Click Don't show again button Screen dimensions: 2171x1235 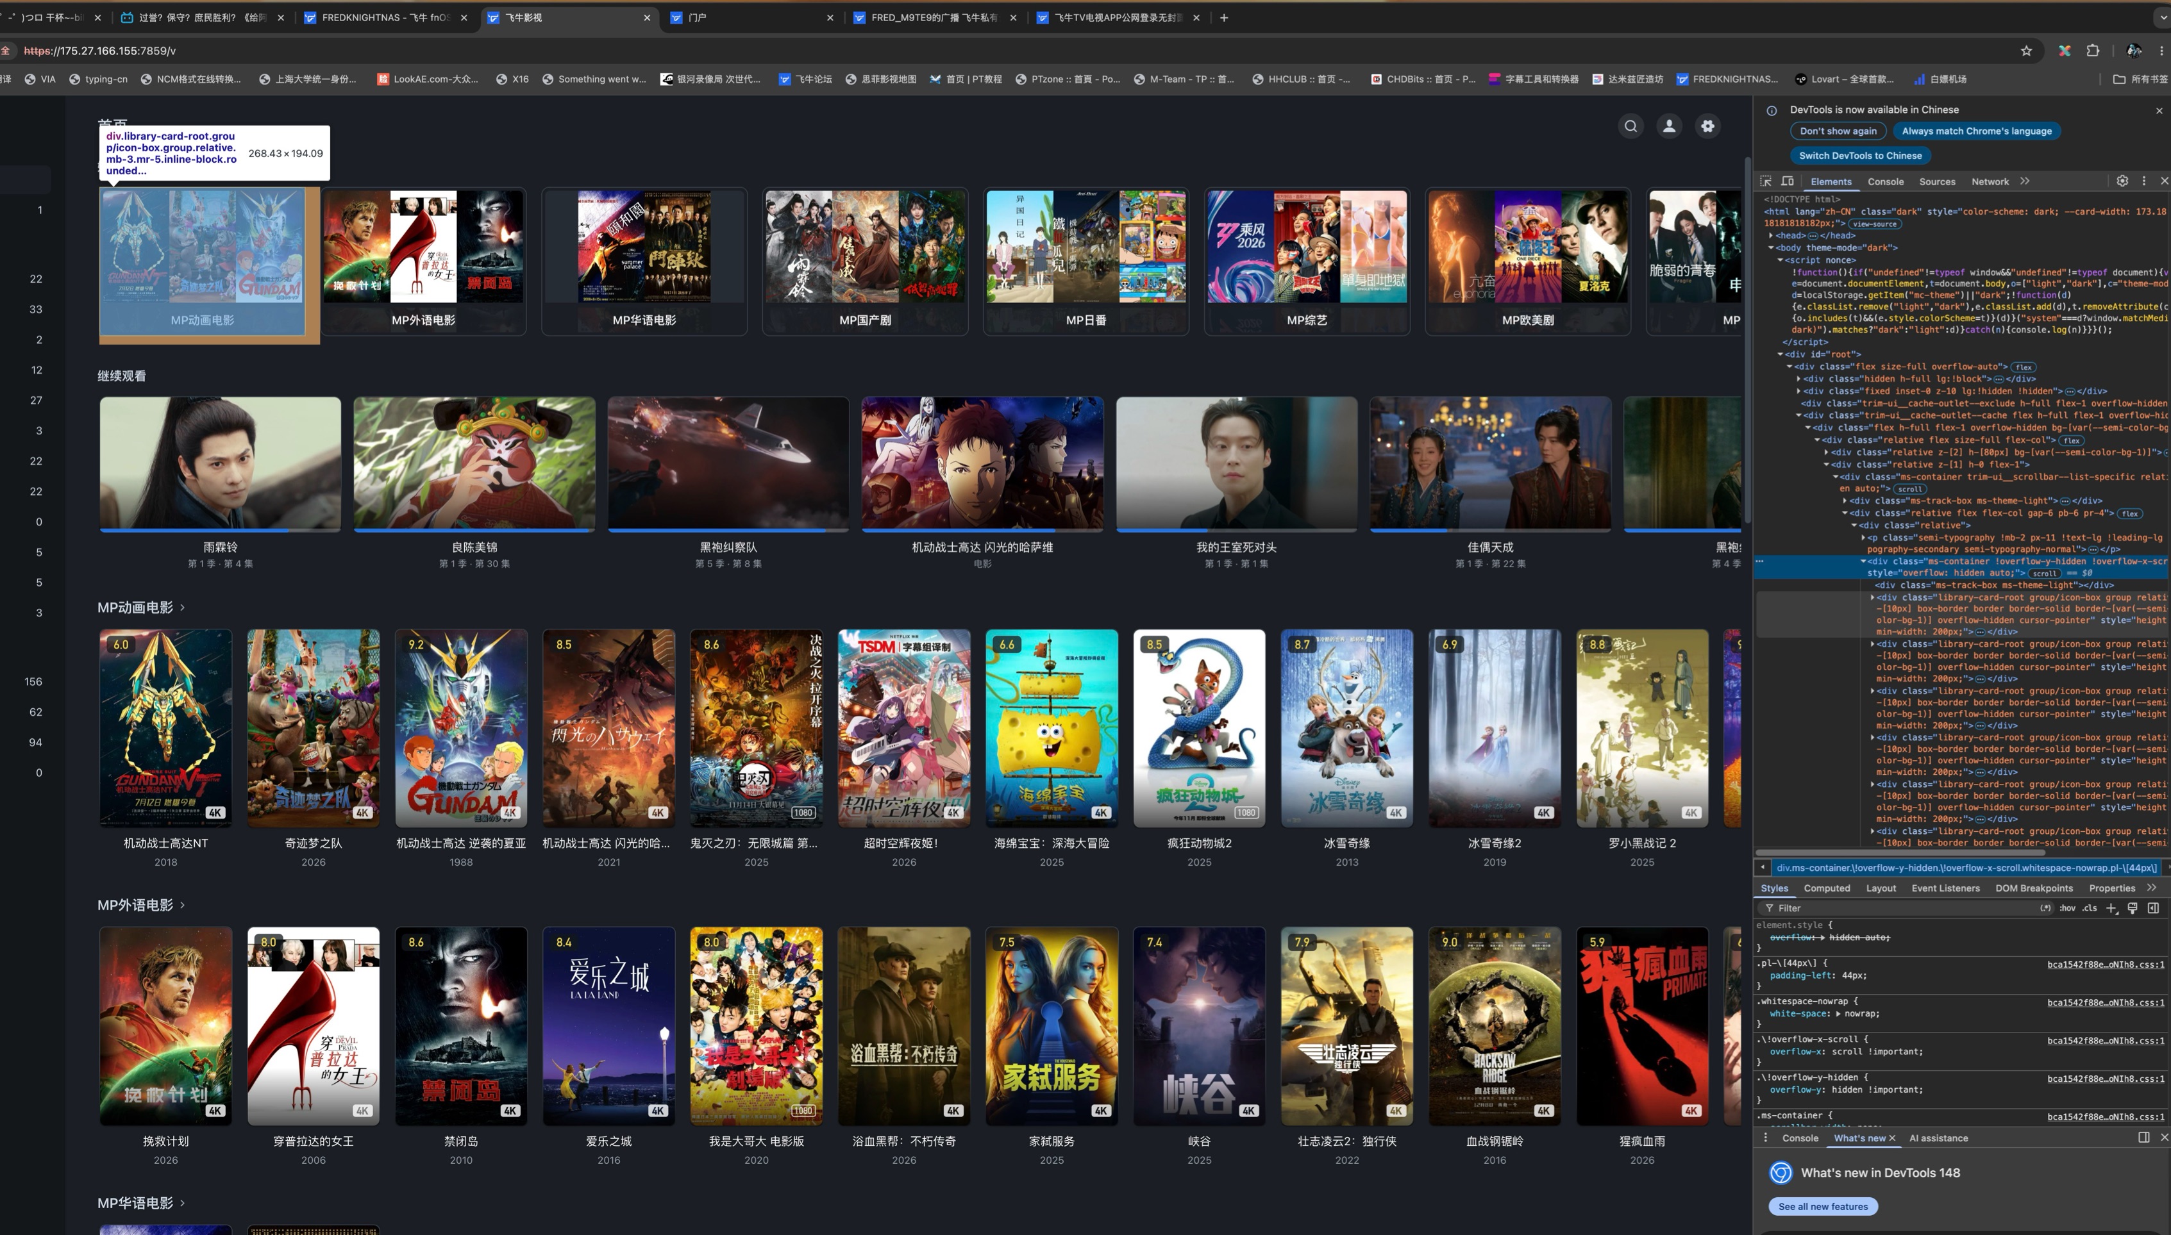(1838, 131)
